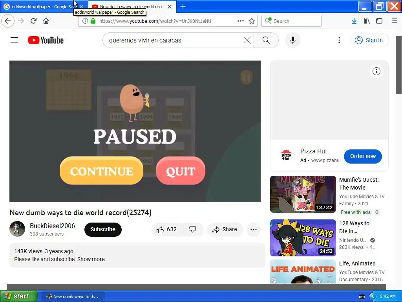This screenshot has height=302, width=402.
Task: Start voice search with microphone icon
Action: [292, 40]
